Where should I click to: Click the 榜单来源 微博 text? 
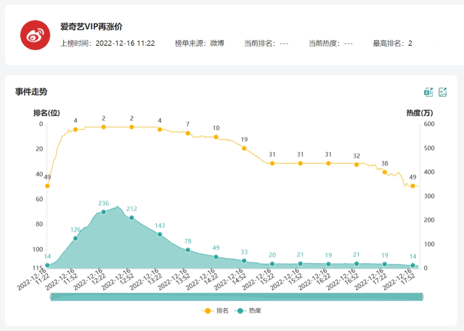199,43
